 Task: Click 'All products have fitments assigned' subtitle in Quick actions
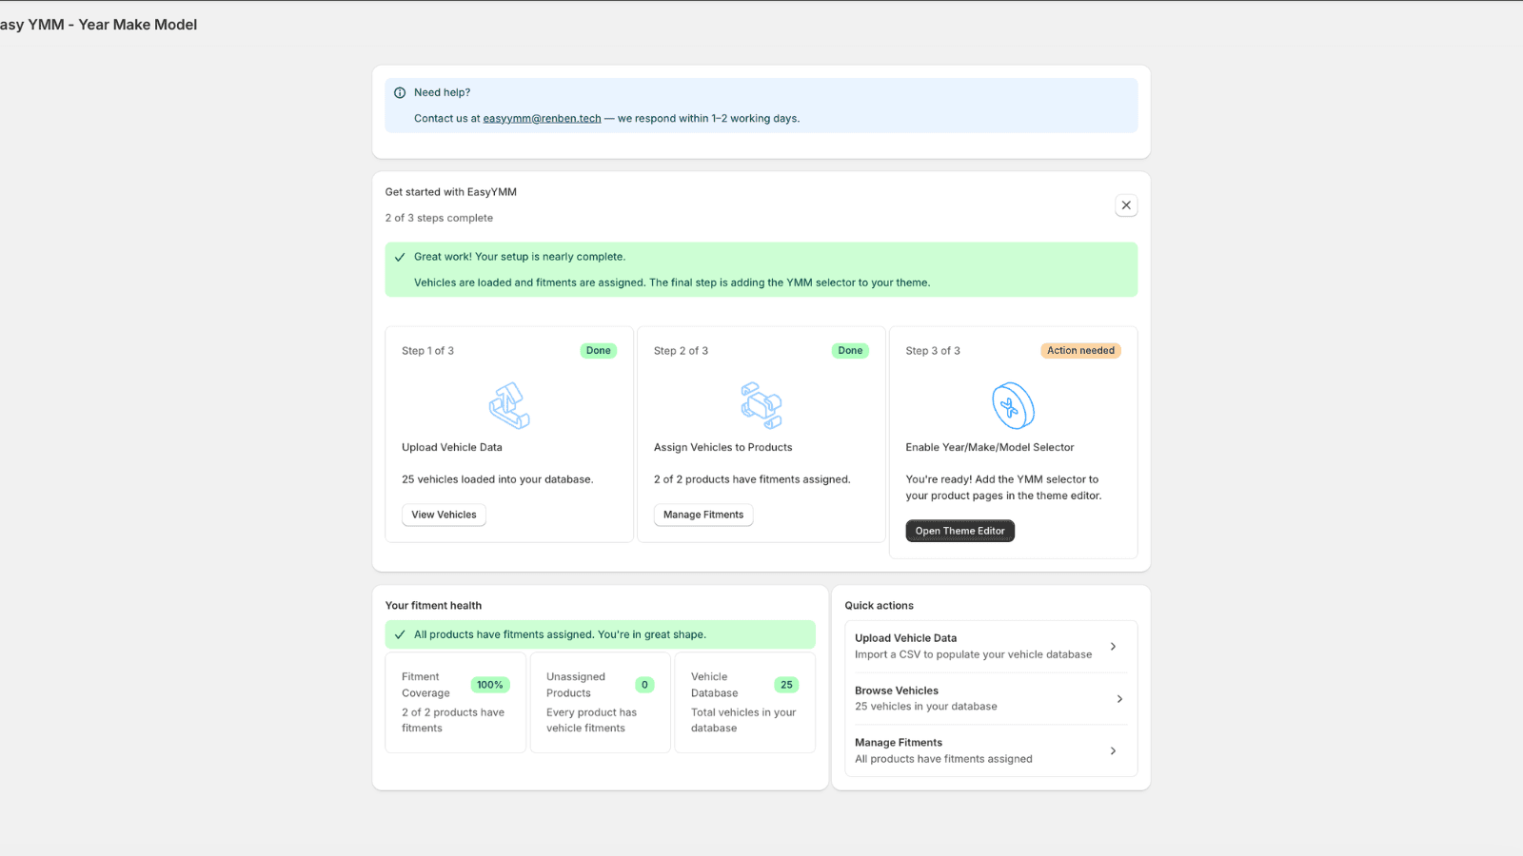coord(943,759)
